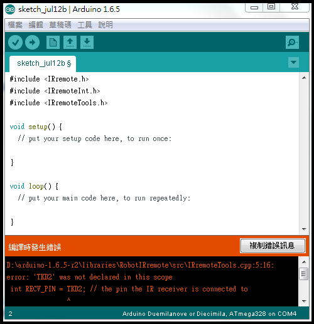Click the Arduino logo in the title bar
The width and height of the screenshot is (314, 324).
click(10, 9)
